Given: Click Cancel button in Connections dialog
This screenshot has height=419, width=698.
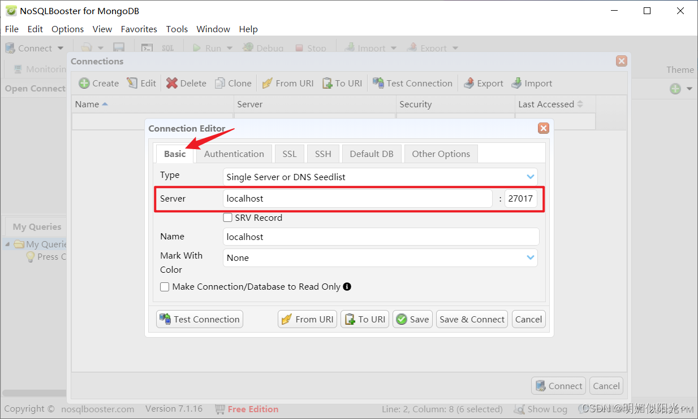Looking at the screenshot, I should tap(606, 386).
